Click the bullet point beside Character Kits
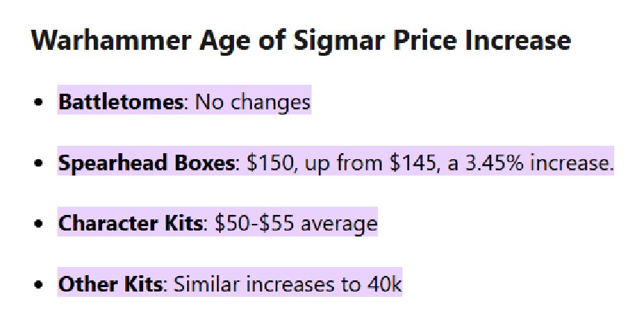Image resolution: width=638 pixels, height=325 pixels. tap(39, 224)
